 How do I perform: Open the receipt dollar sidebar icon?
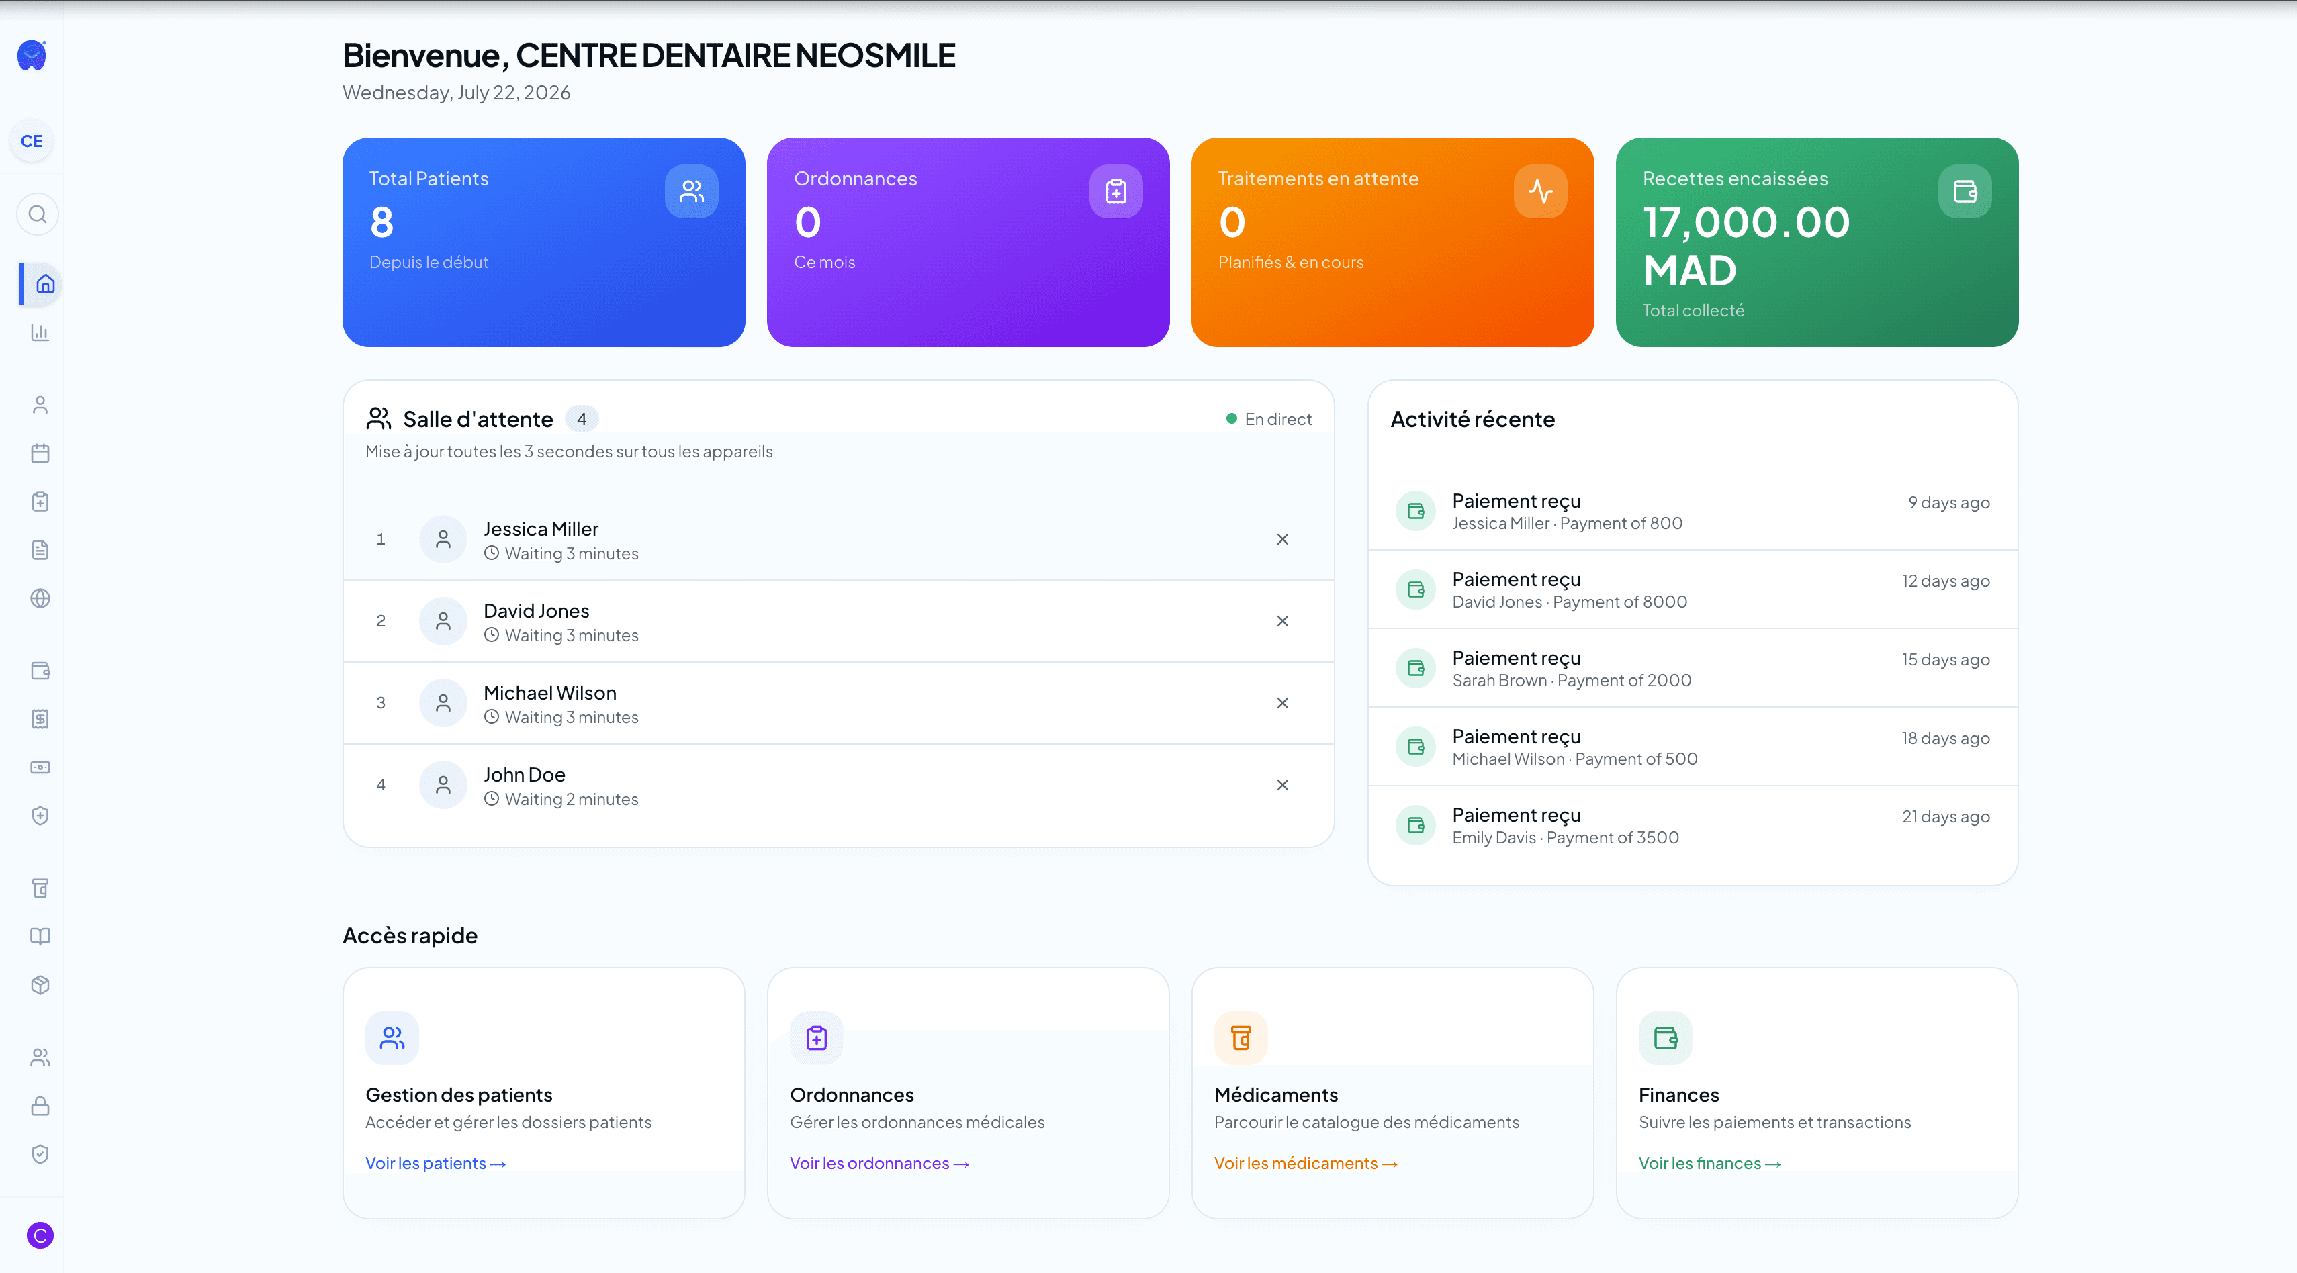coord(40,718)
